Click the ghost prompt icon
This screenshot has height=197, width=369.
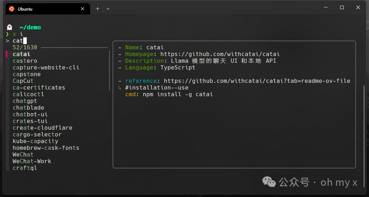click(x=9, y=27)
